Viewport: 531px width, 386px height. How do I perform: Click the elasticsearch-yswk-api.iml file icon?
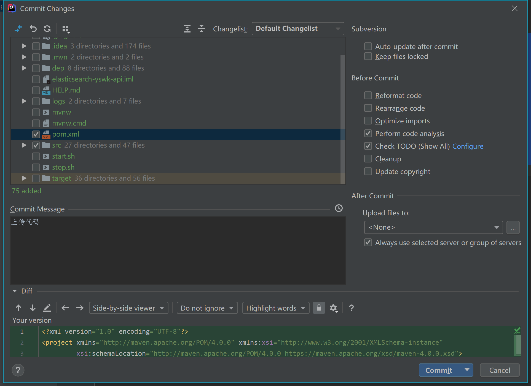(46, 79)
